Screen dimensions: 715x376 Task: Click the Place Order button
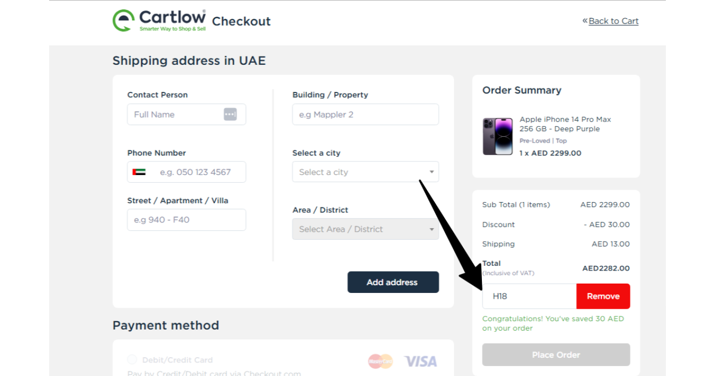coord(556,355)
